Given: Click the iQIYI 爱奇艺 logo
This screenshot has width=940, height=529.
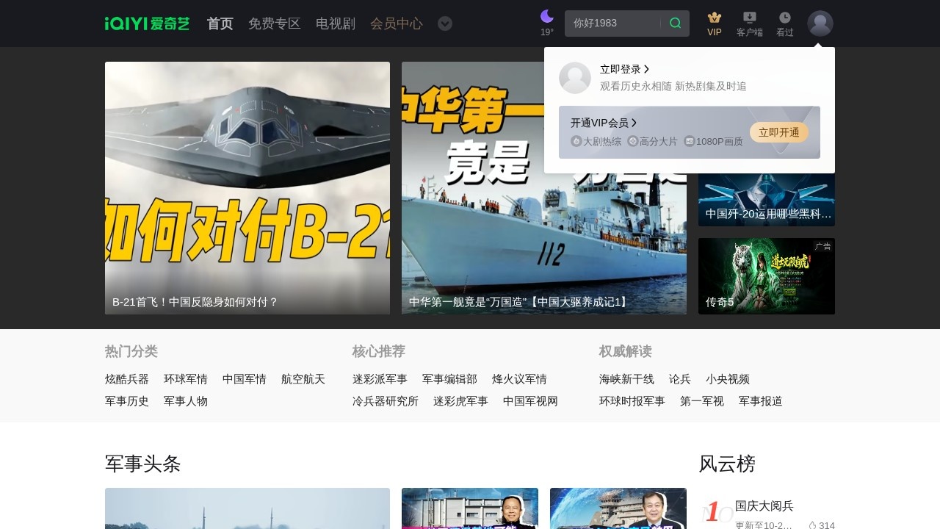Looking at the screenshot, I should coord(146,23).
